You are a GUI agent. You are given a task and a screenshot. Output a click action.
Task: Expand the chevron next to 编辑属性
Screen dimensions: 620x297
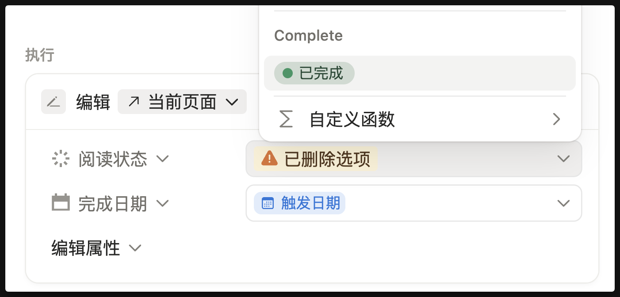pos(135,248)
